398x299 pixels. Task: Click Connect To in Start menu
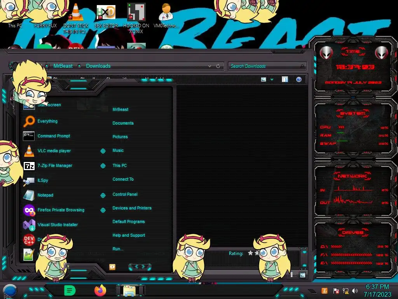[123, 179]
